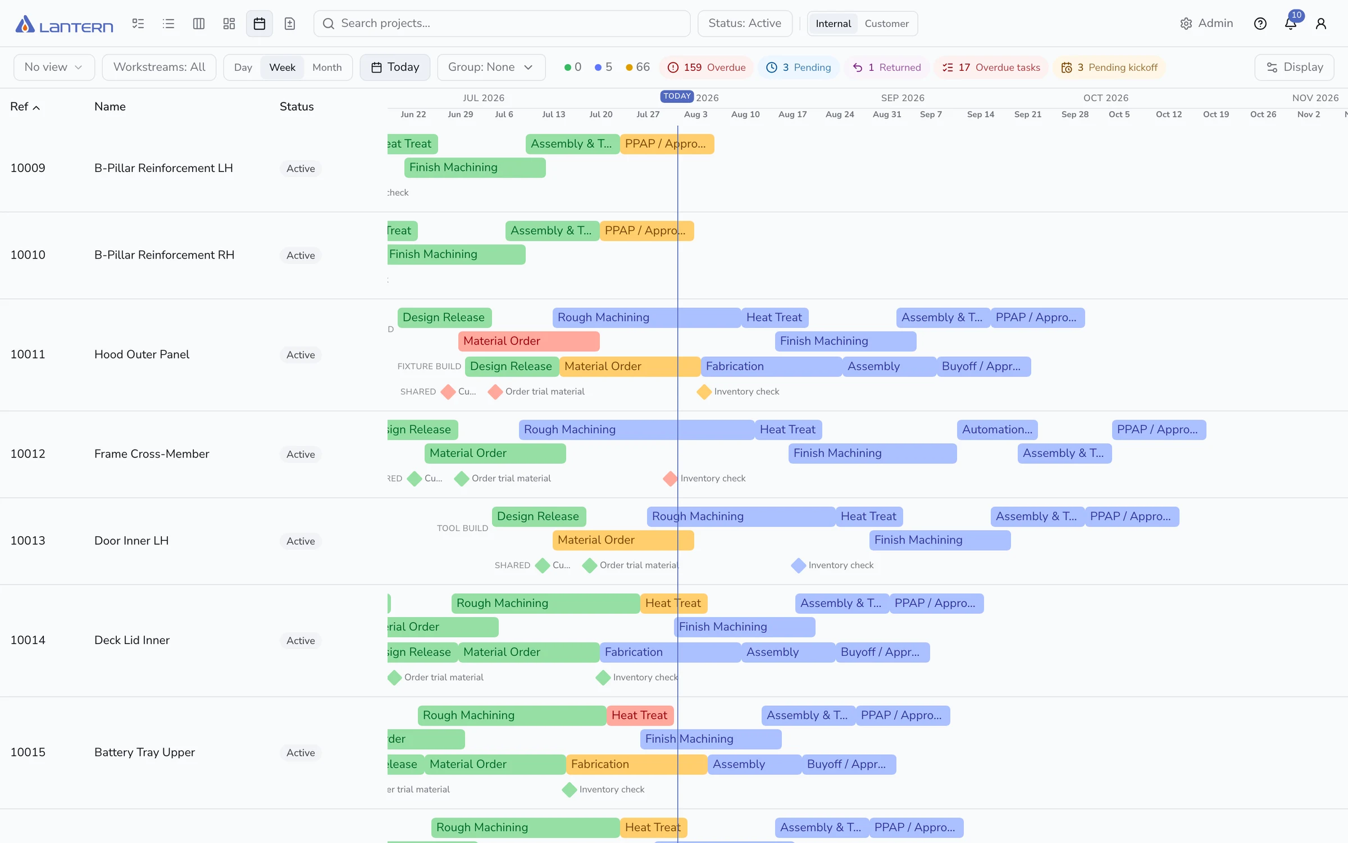
Task: Open the user profile icon
Action: click(x=1320, y=24)
